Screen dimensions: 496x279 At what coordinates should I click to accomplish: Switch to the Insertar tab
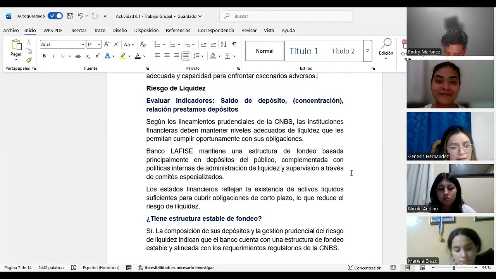click(x=78, y=30)
